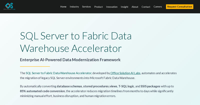Go to the Innovation page

coord(112,7)
